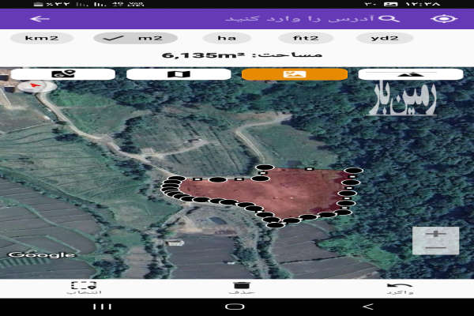Zoom out with the minus button
This screenshot has height=316, width=474.
click(435, 247)
